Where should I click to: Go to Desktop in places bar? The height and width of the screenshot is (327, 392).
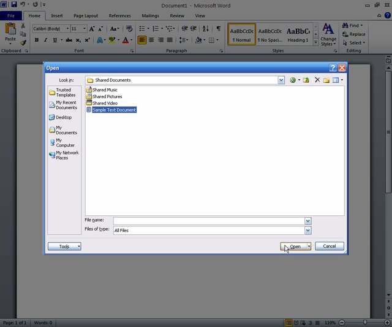(x=61, y=117)
